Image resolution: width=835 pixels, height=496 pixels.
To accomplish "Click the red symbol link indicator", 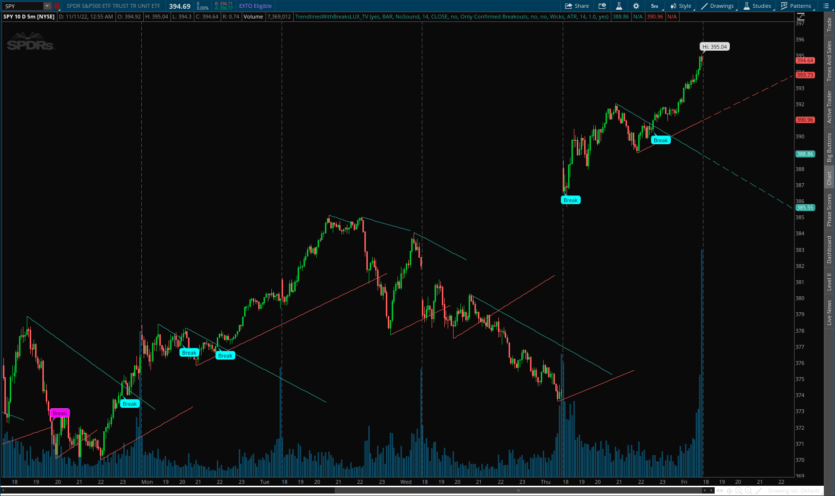I will click(57, 6).
